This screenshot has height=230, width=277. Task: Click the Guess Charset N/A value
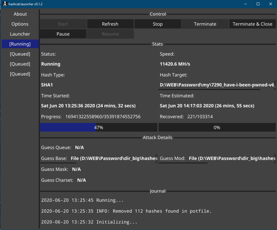pyautogui.click(x=82, y=180)
